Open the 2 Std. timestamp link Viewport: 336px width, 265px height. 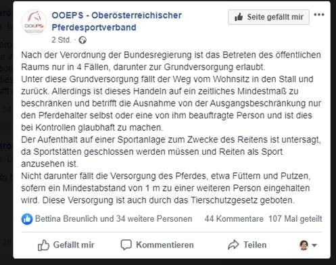tap(61, 40)
